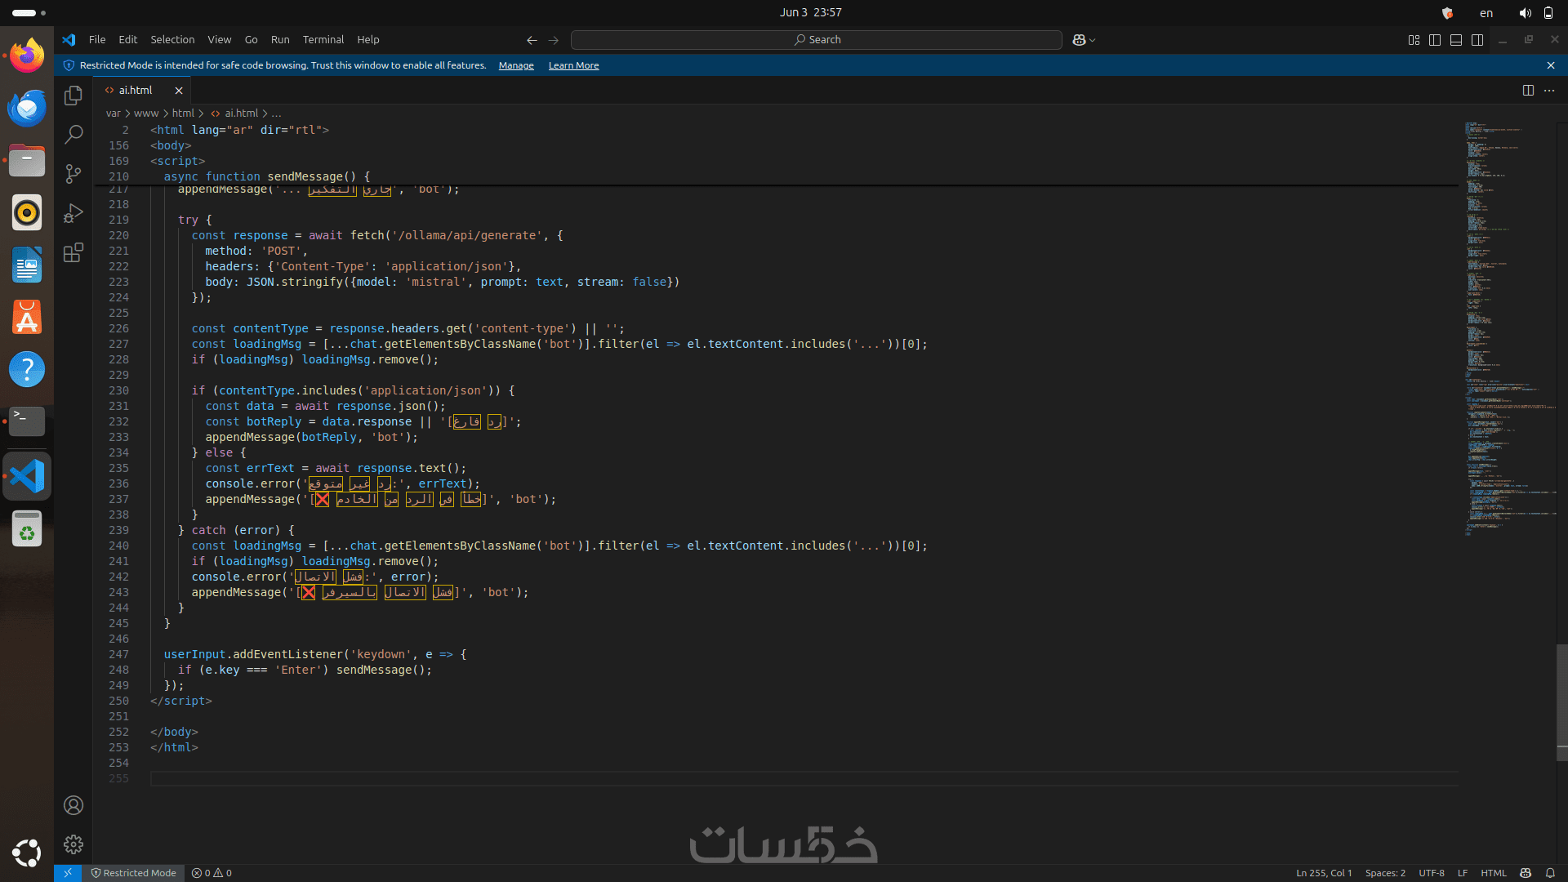Toggle the primary side bar layout
The height and width of the screenshot is (882, 1568).
point(1435,40)
